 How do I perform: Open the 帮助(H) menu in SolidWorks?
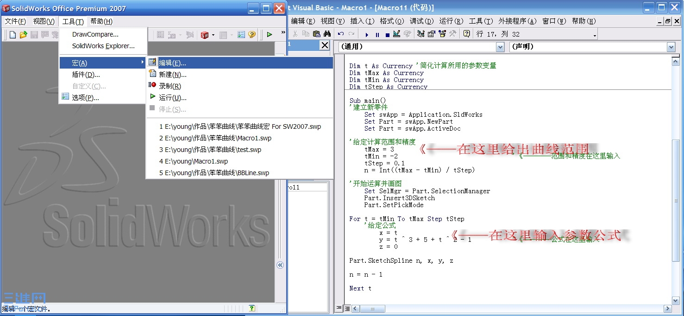pyautogui.click(x=101, y=21)
